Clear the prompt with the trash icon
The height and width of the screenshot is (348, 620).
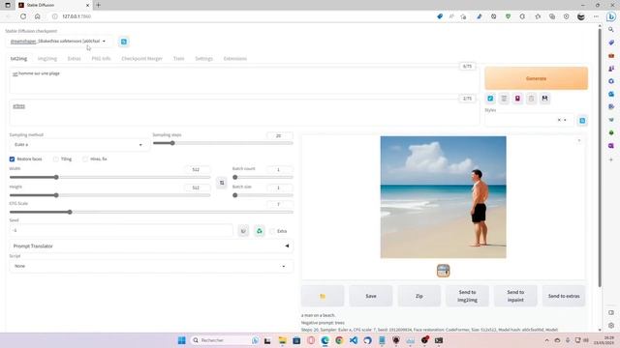point(504,99)
